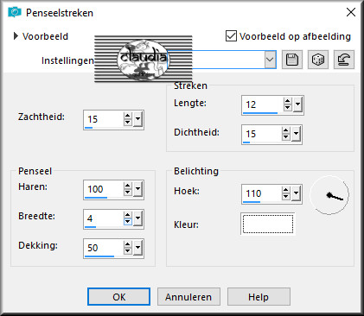Expand the Voorbeeld preview triangle

(16, 36)
